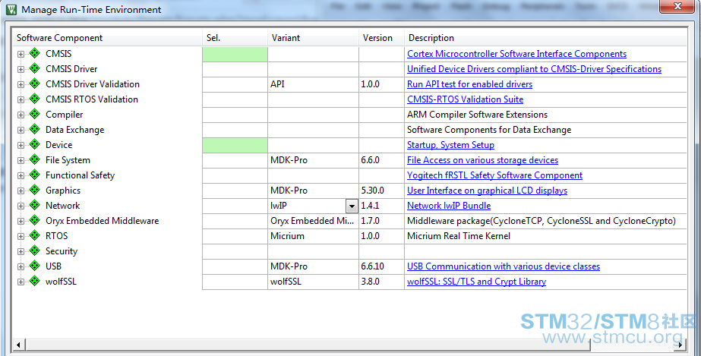Expand the CMSIS Driver tree node
Viewport: 701px width, 356px height.
(21, 69)
